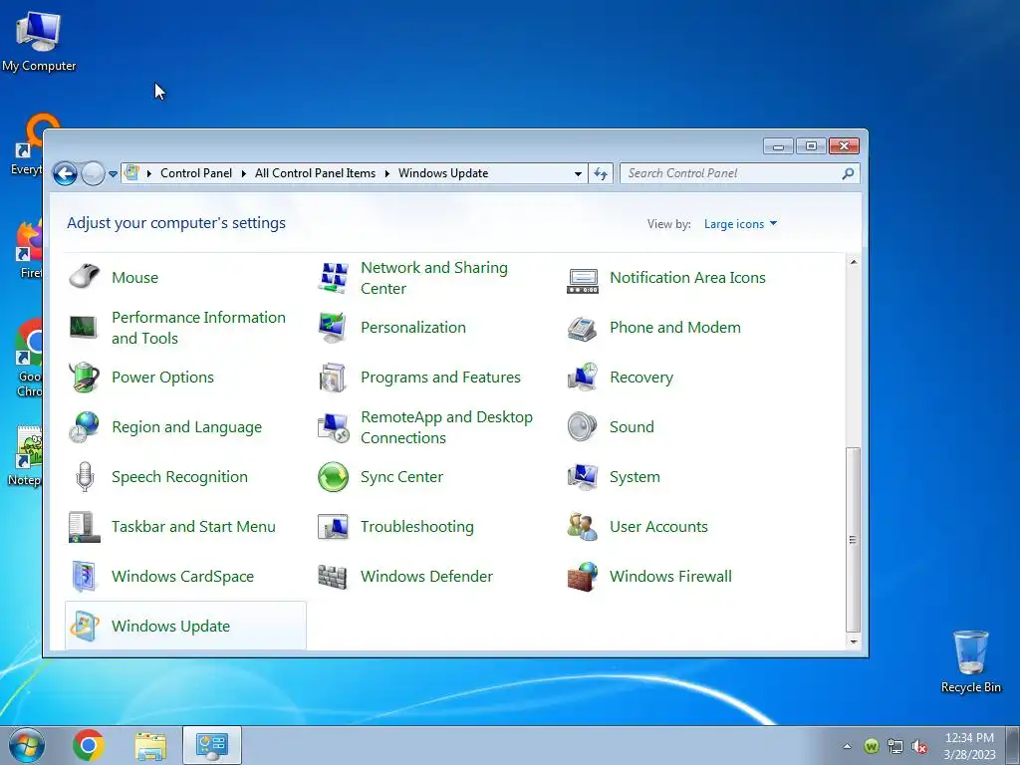Open the Notification Area Icons icon
The width and height of the screenshot is (1020, 765).
583,280
